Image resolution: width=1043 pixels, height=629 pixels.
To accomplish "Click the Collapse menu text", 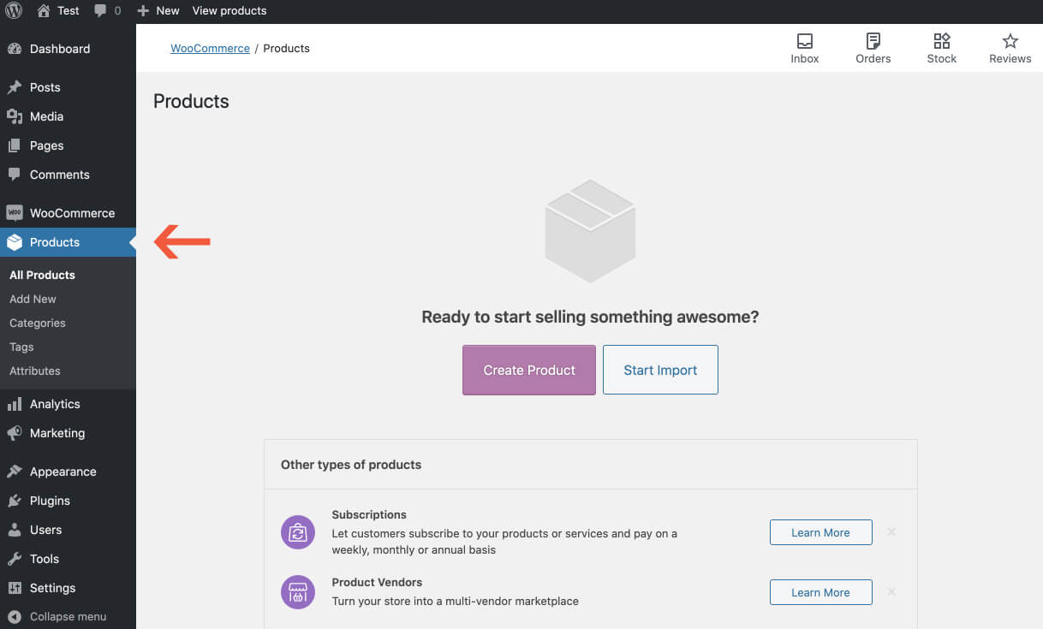I will (x=69, y=616).
